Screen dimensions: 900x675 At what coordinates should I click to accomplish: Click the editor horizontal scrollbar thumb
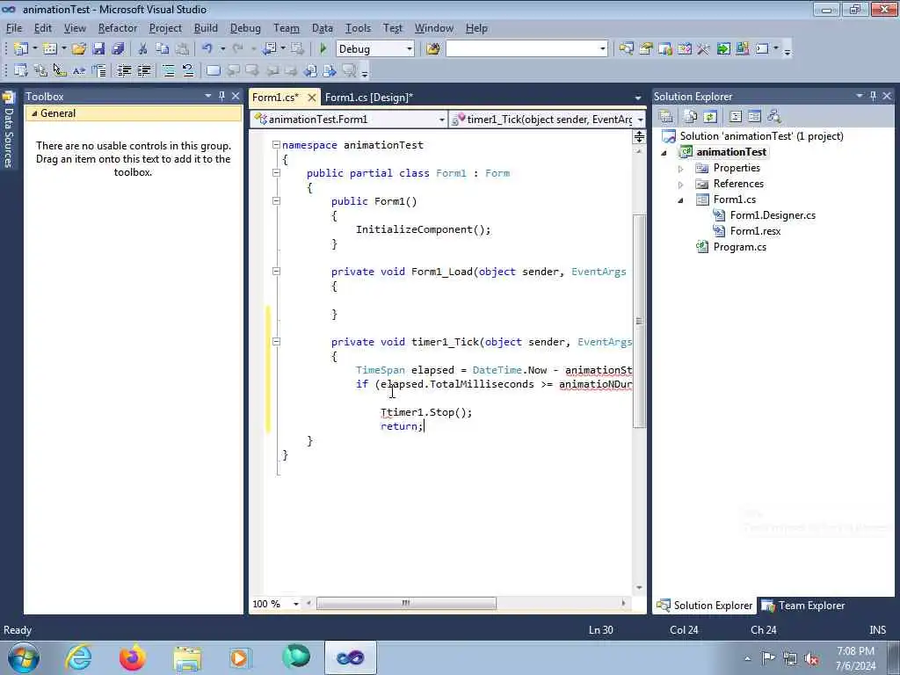coord(406,603)
